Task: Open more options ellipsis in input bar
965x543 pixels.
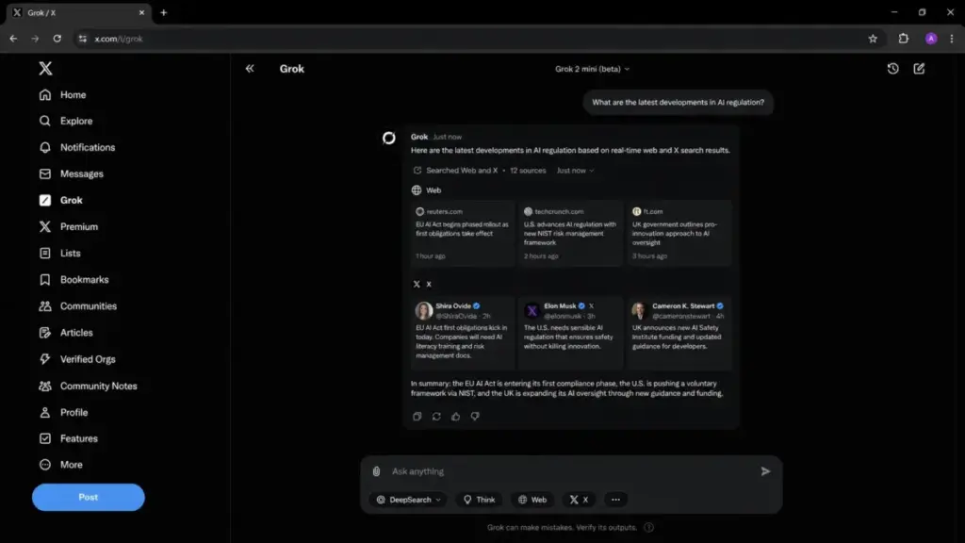Action: click(x=615, y=500)
